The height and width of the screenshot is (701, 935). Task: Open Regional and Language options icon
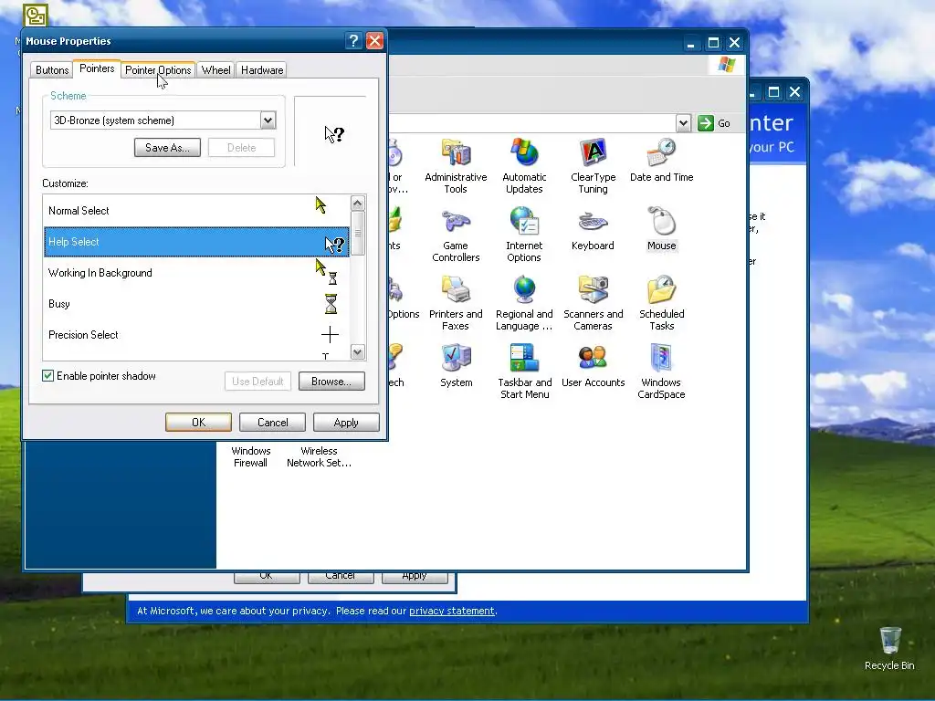point(524,303)
